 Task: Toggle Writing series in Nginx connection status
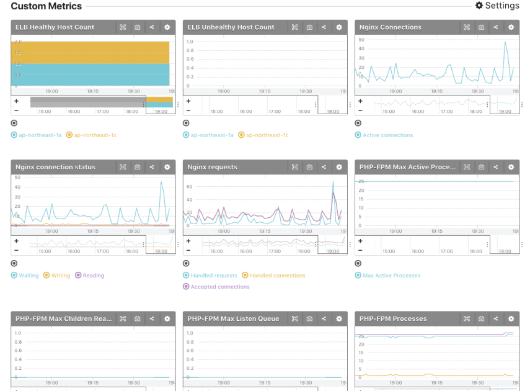57,276
